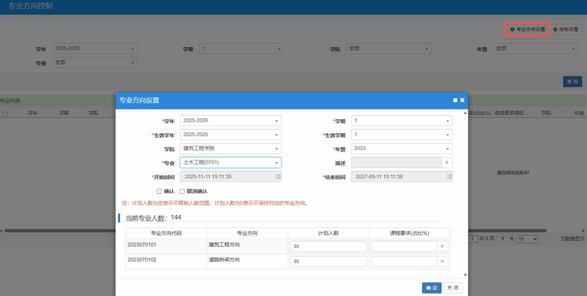Click course requirement arrow for 建筑工程方向
This screenshot has width=587, height=296.
pos(442,246)
